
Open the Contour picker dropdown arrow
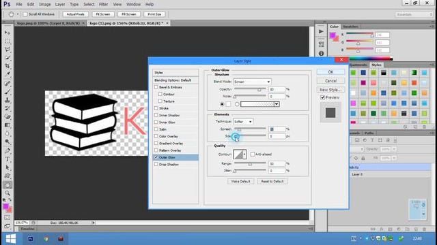tap(244, 154)
